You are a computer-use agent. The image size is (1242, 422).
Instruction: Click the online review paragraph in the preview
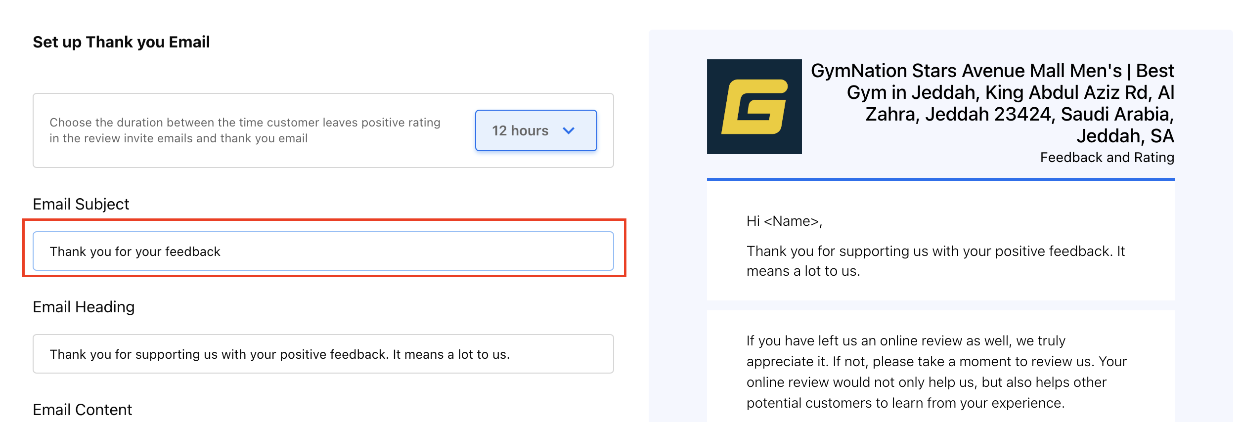(x=936, y=372)
